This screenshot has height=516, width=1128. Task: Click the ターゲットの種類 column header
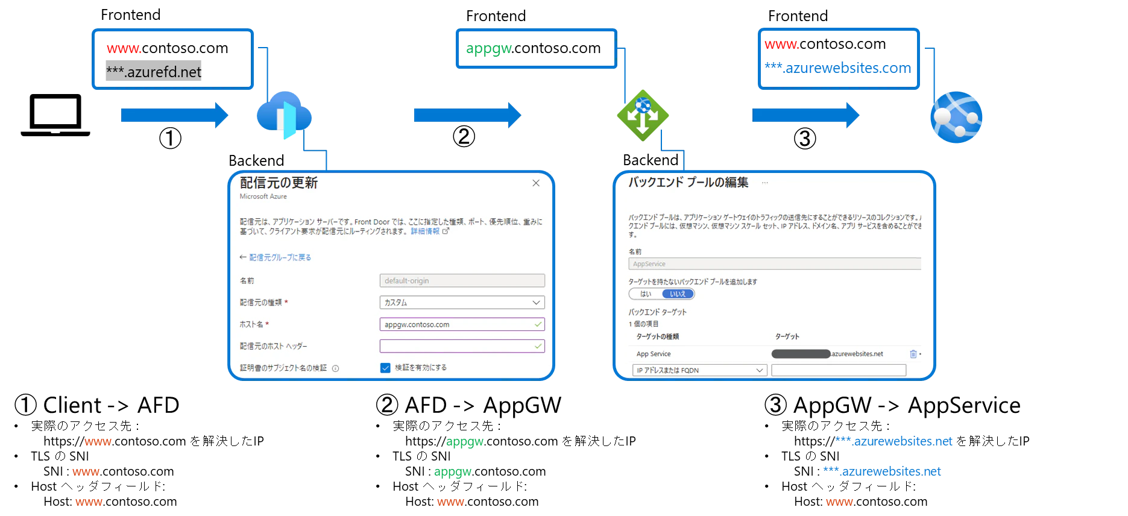point(658,336)
